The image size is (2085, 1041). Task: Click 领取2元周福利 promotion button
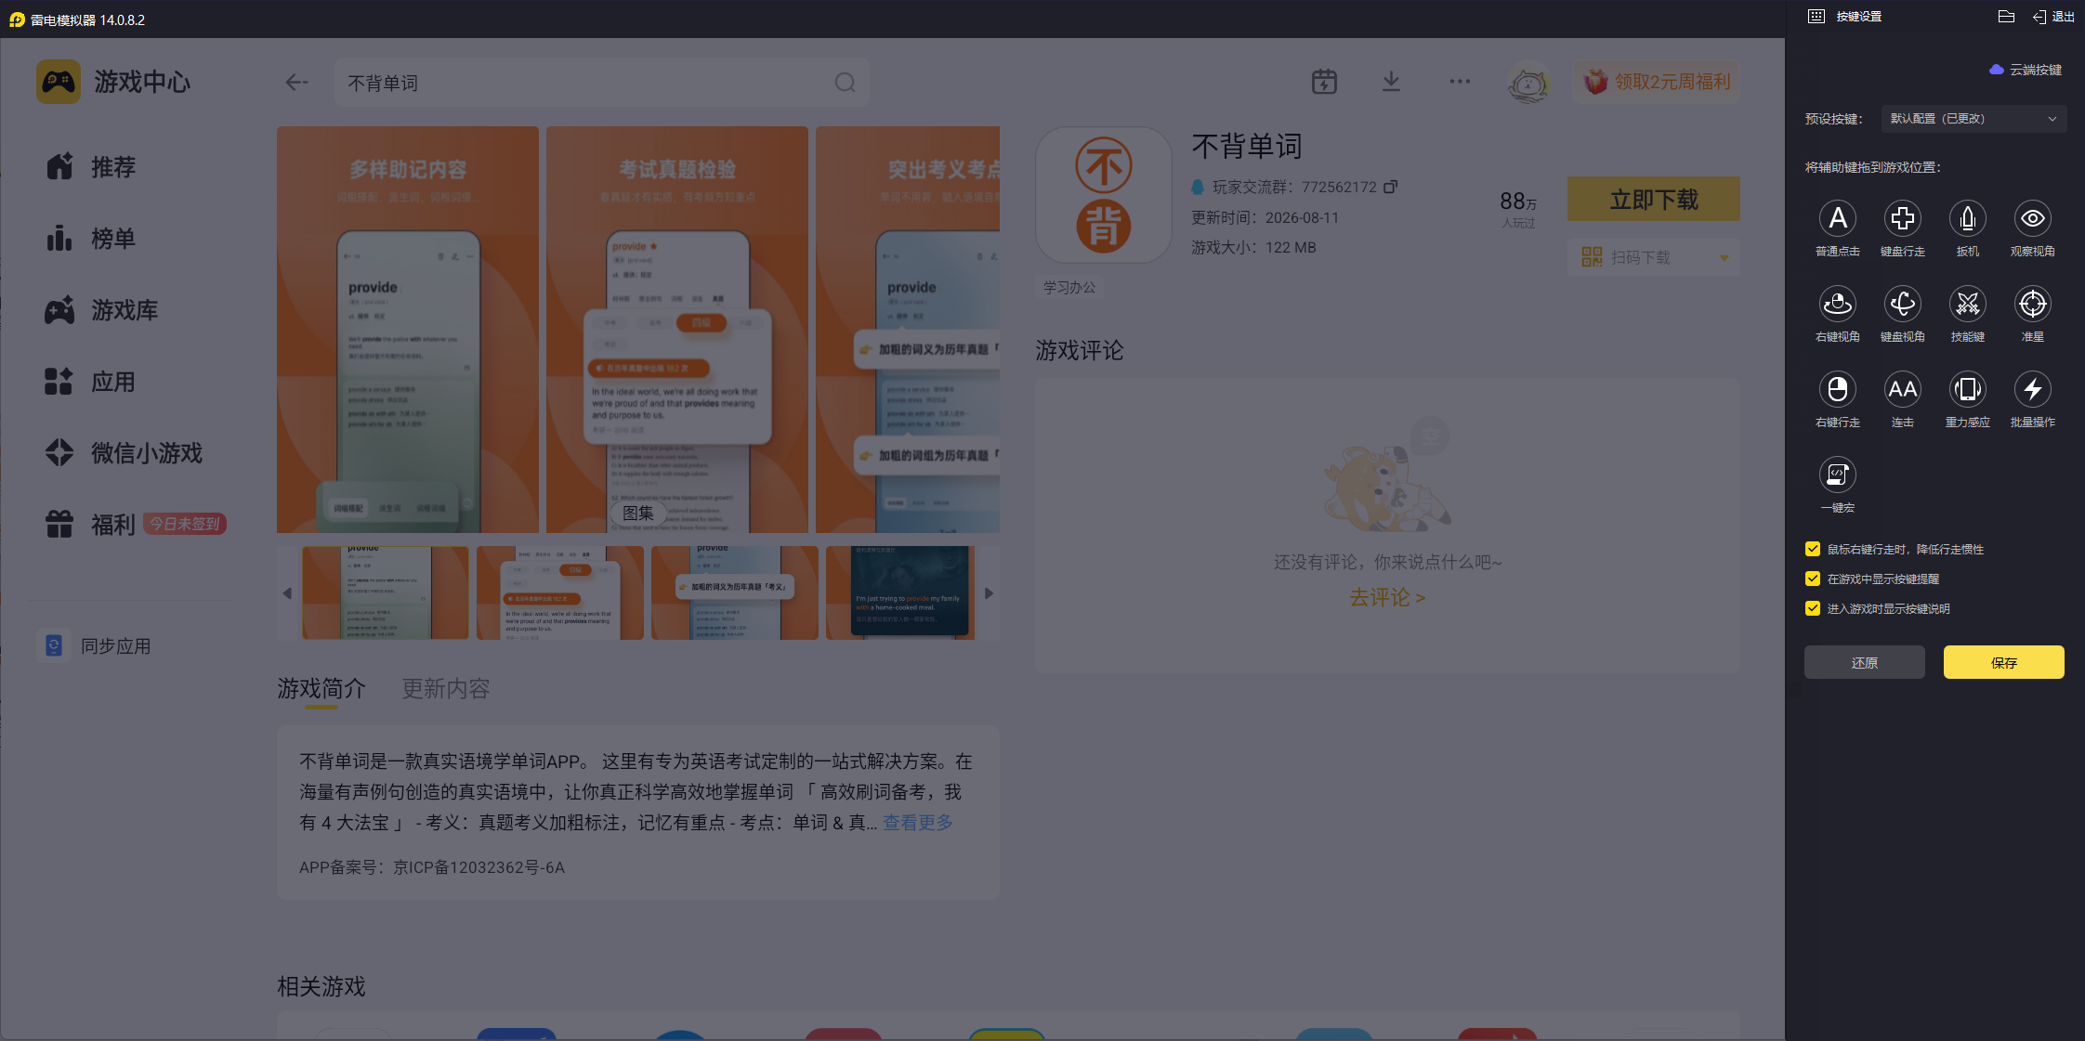tap(1657, 82)
